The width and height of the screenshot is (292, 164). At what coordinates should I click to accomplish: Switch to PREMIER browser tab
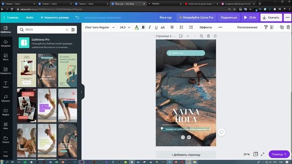click(164, 4)
